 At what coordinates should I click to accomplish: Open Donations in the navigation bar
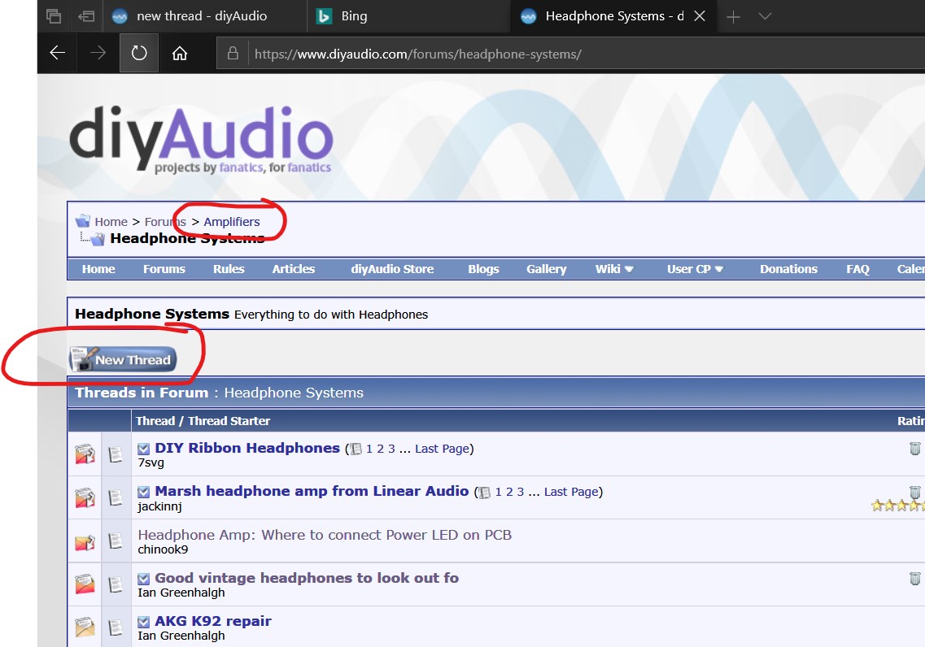pos(788,269)
